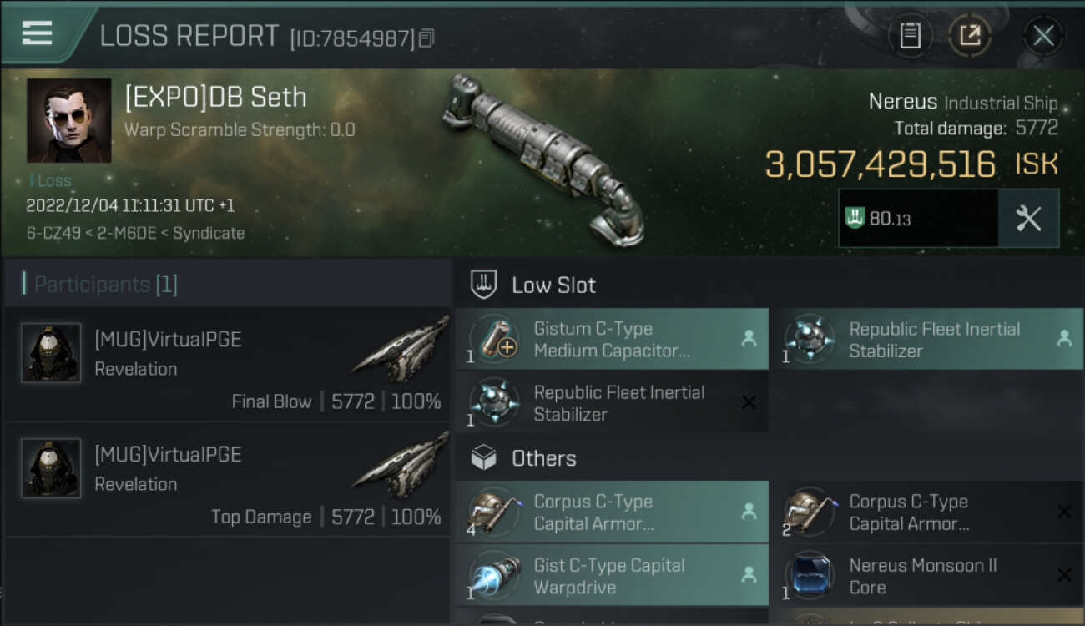Click the Others section header
The height and width of the screenshot is (626, 1085).
click(x=543, y=458)
